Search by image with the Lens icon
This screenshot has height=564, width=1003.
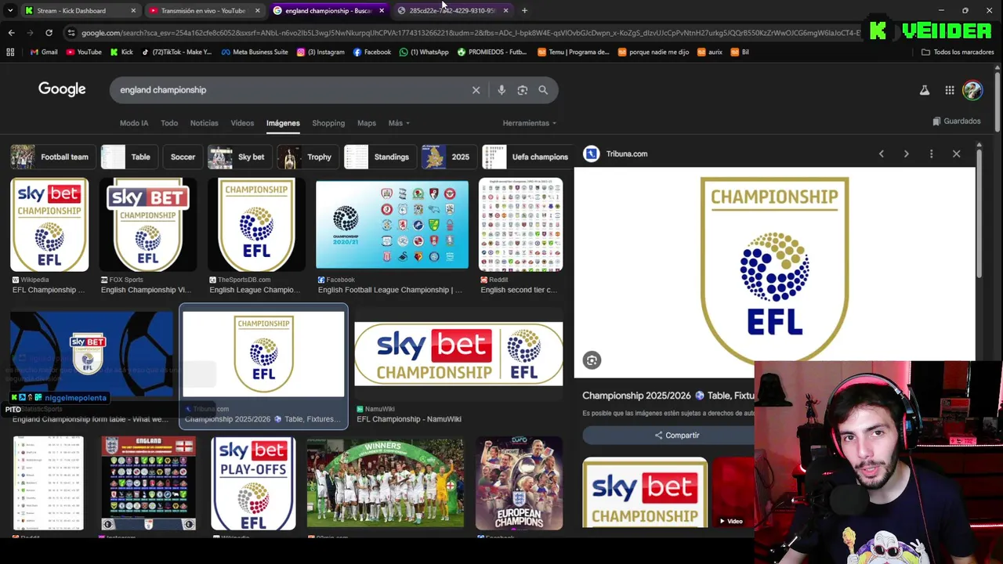tap(523, 90)
